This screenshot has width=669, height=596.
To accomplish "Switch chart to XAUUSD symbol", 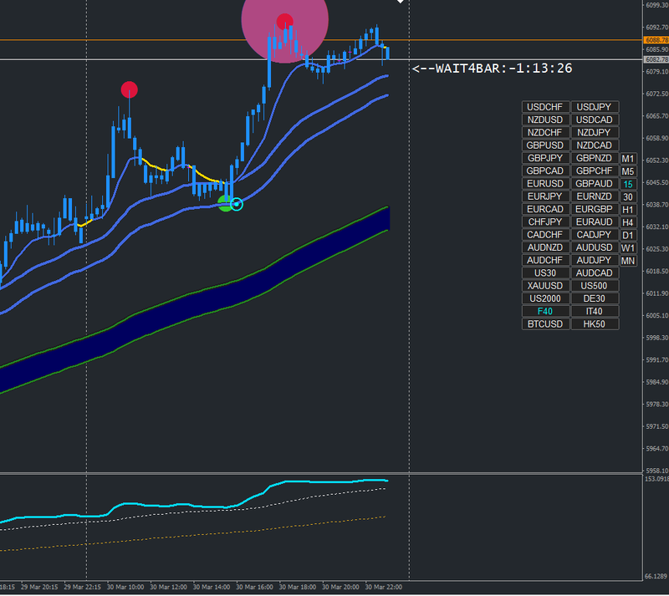I will 545,286.
